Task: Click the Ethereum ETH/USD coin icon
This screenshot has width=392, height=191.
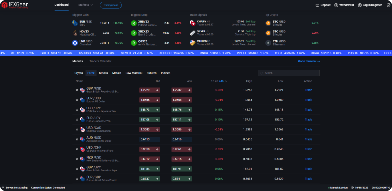Action: (268, 43)
